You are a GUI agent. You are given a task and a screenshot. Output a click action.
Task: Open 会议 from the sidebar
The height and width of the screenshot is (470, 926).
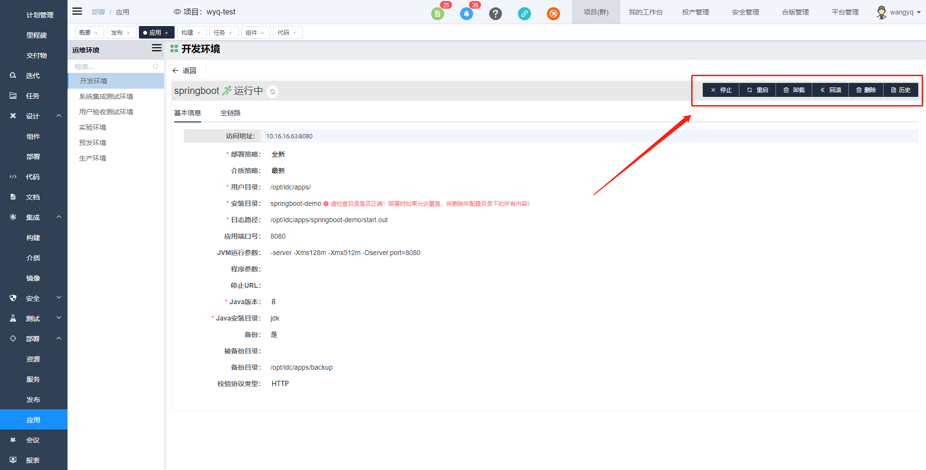pyautogui.click(x=32, y=439)
